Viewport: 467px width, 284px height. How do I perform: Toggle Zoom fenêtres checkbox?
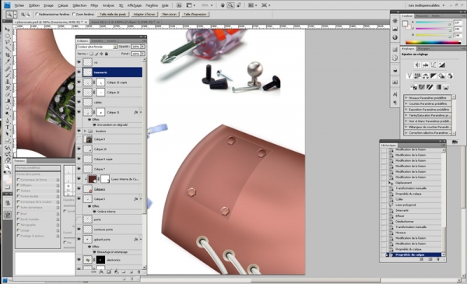74,14
